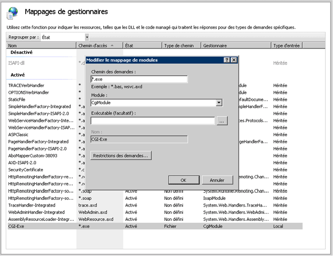Select the Désactivé group header
Image resolution: width=333 pixels, height=256 pixels.
pyautogui.click(x=21, y=52)
